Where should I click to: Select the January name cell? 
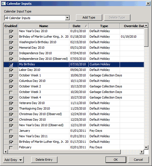click(x=44, y=131)
